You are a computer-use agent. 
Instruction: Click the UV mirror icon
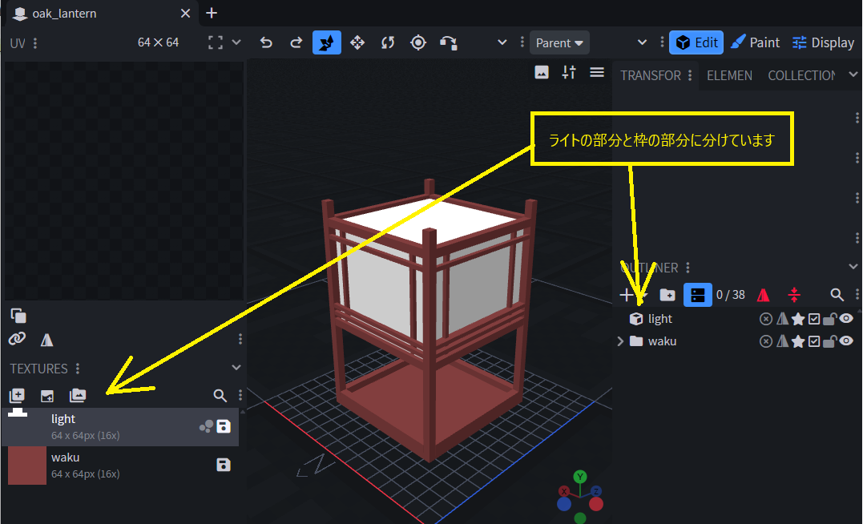(47, 340)
